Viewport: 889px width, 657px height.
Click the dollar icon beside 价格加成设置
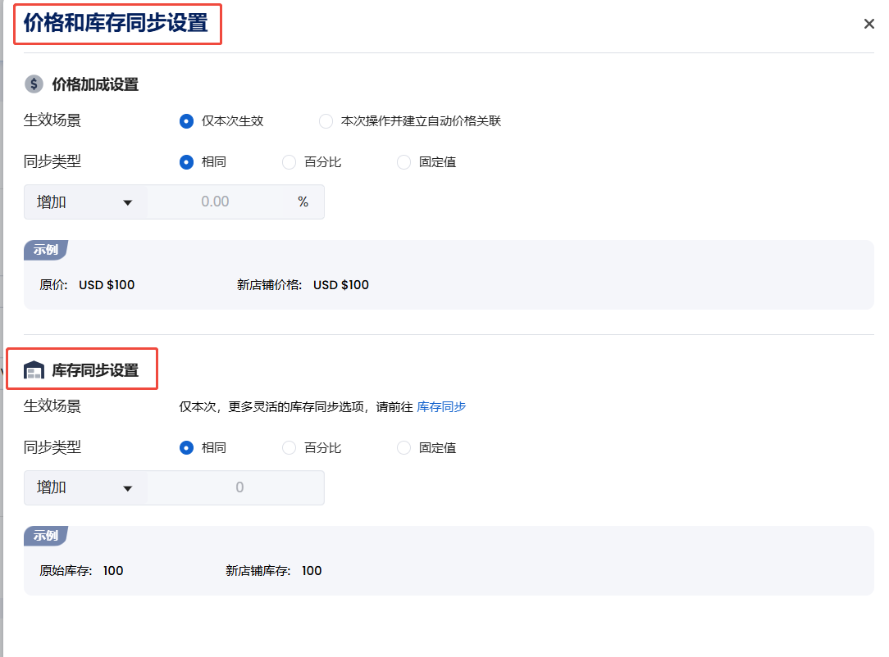(34, 84)
